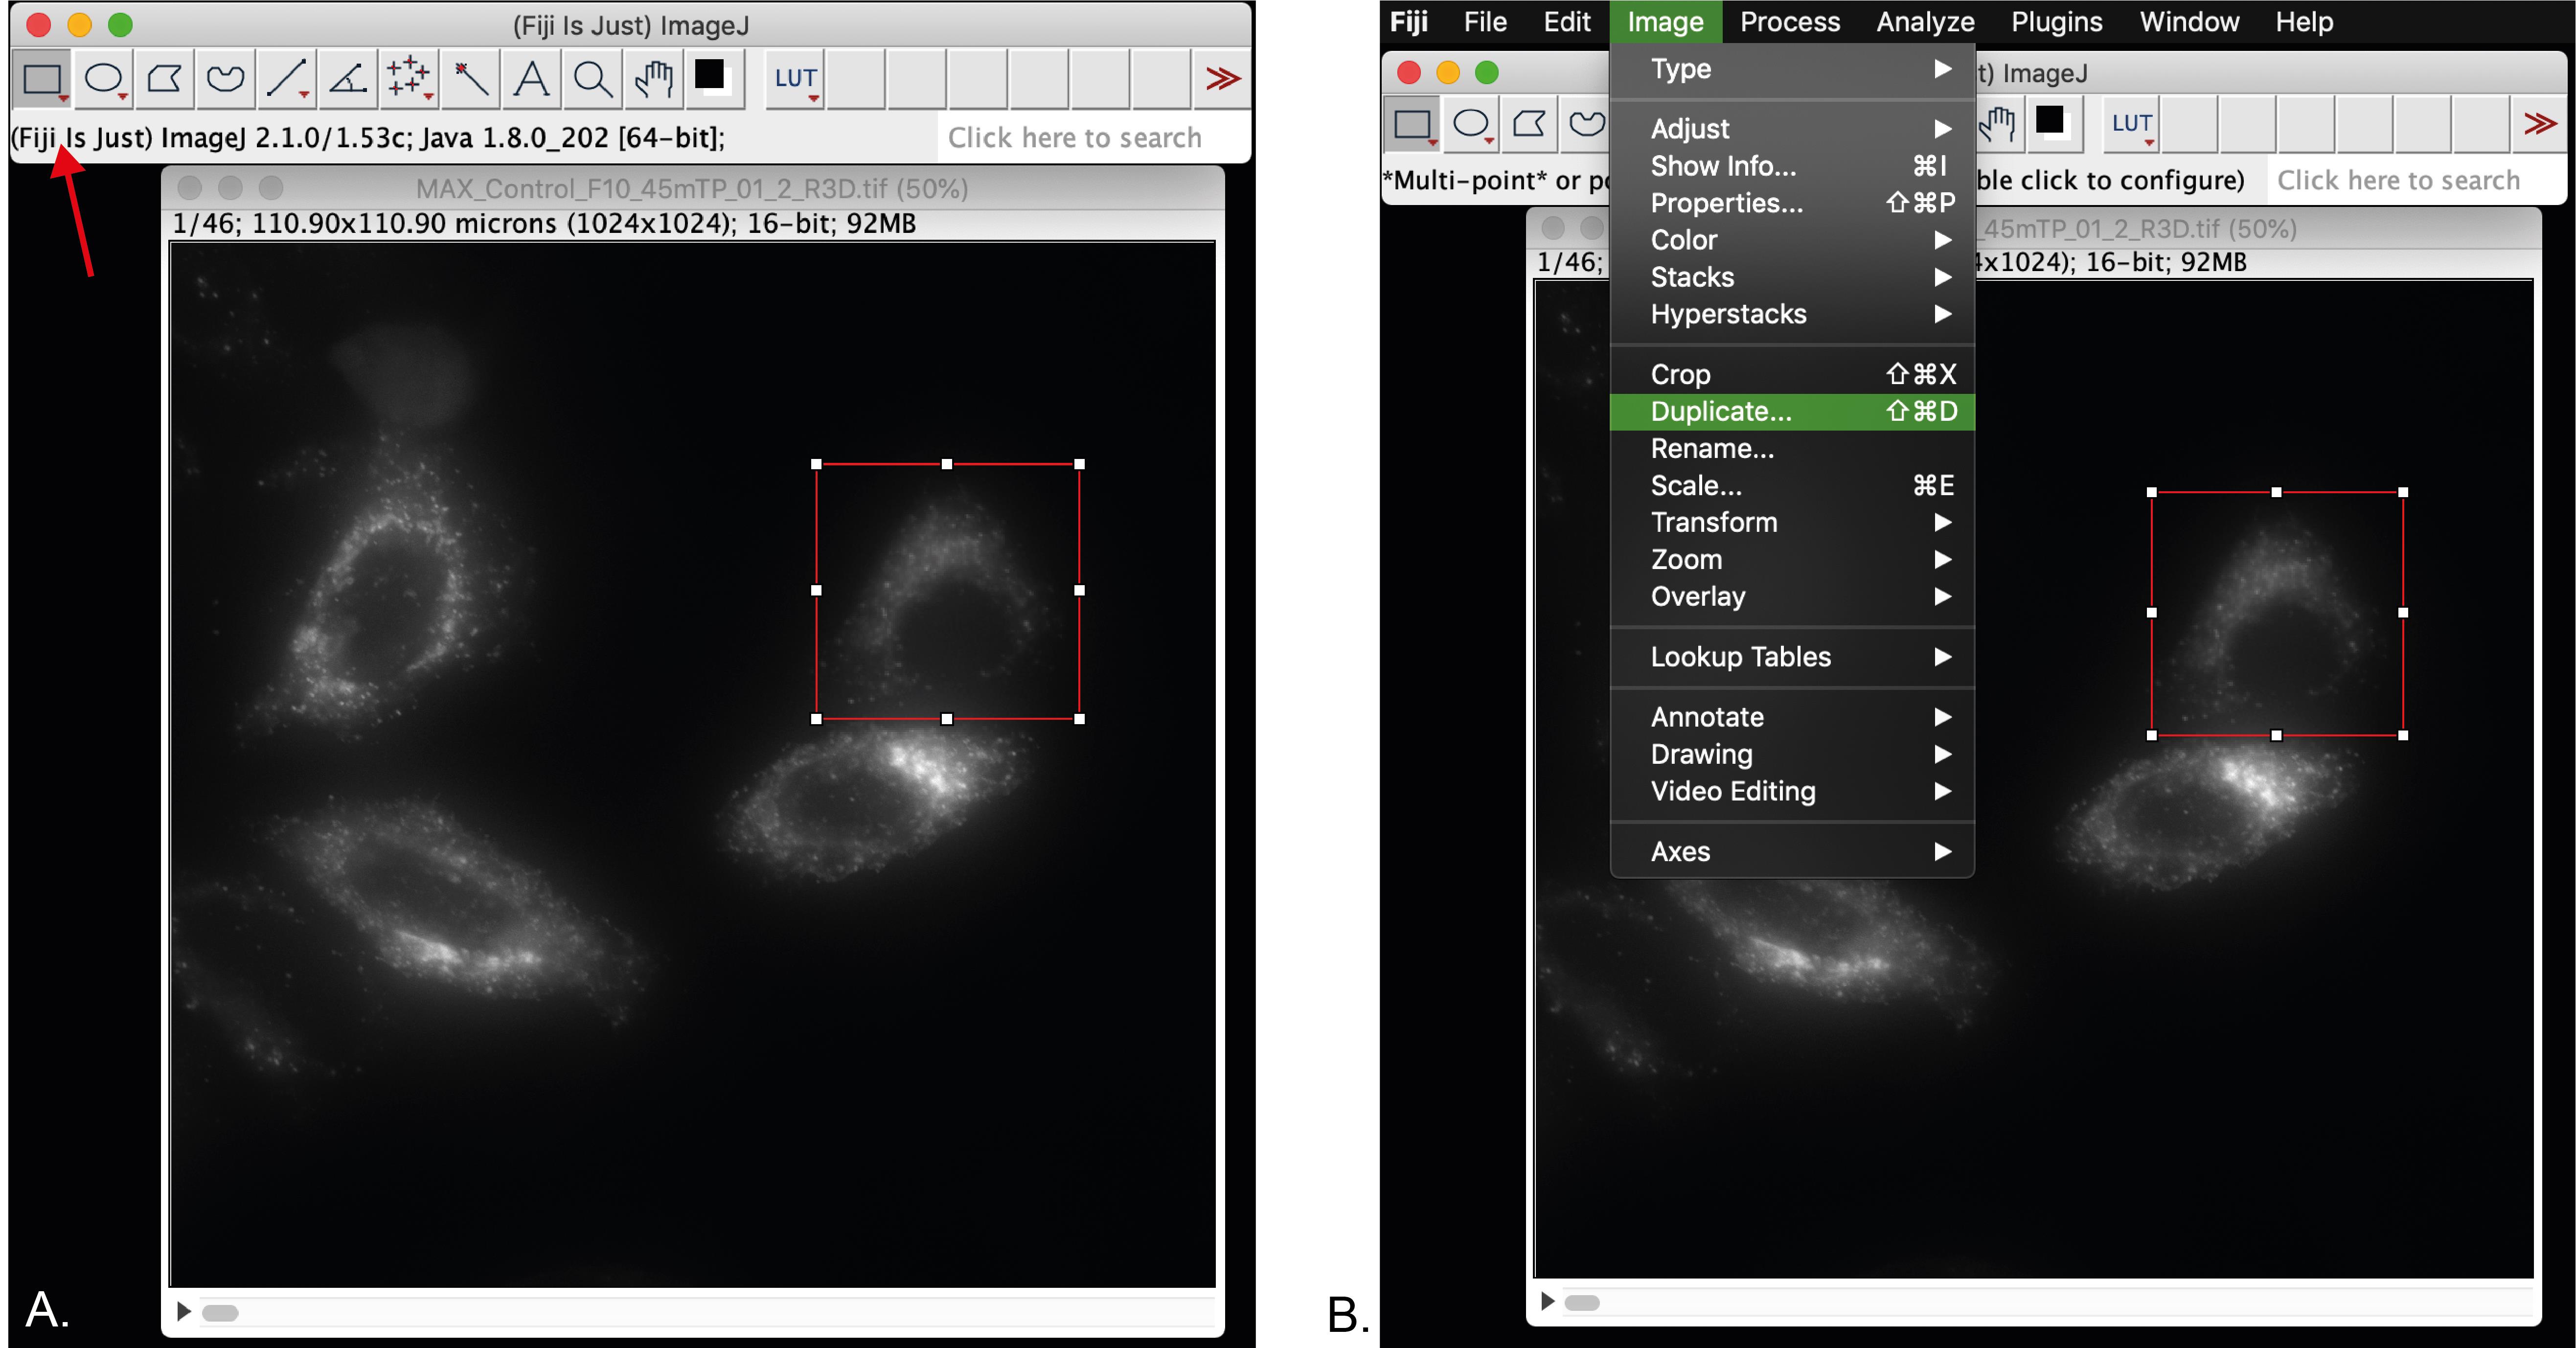Expand the Stacks submenu
The width and height of the screenshot is (2576, 1348).
coord(1792,277)
